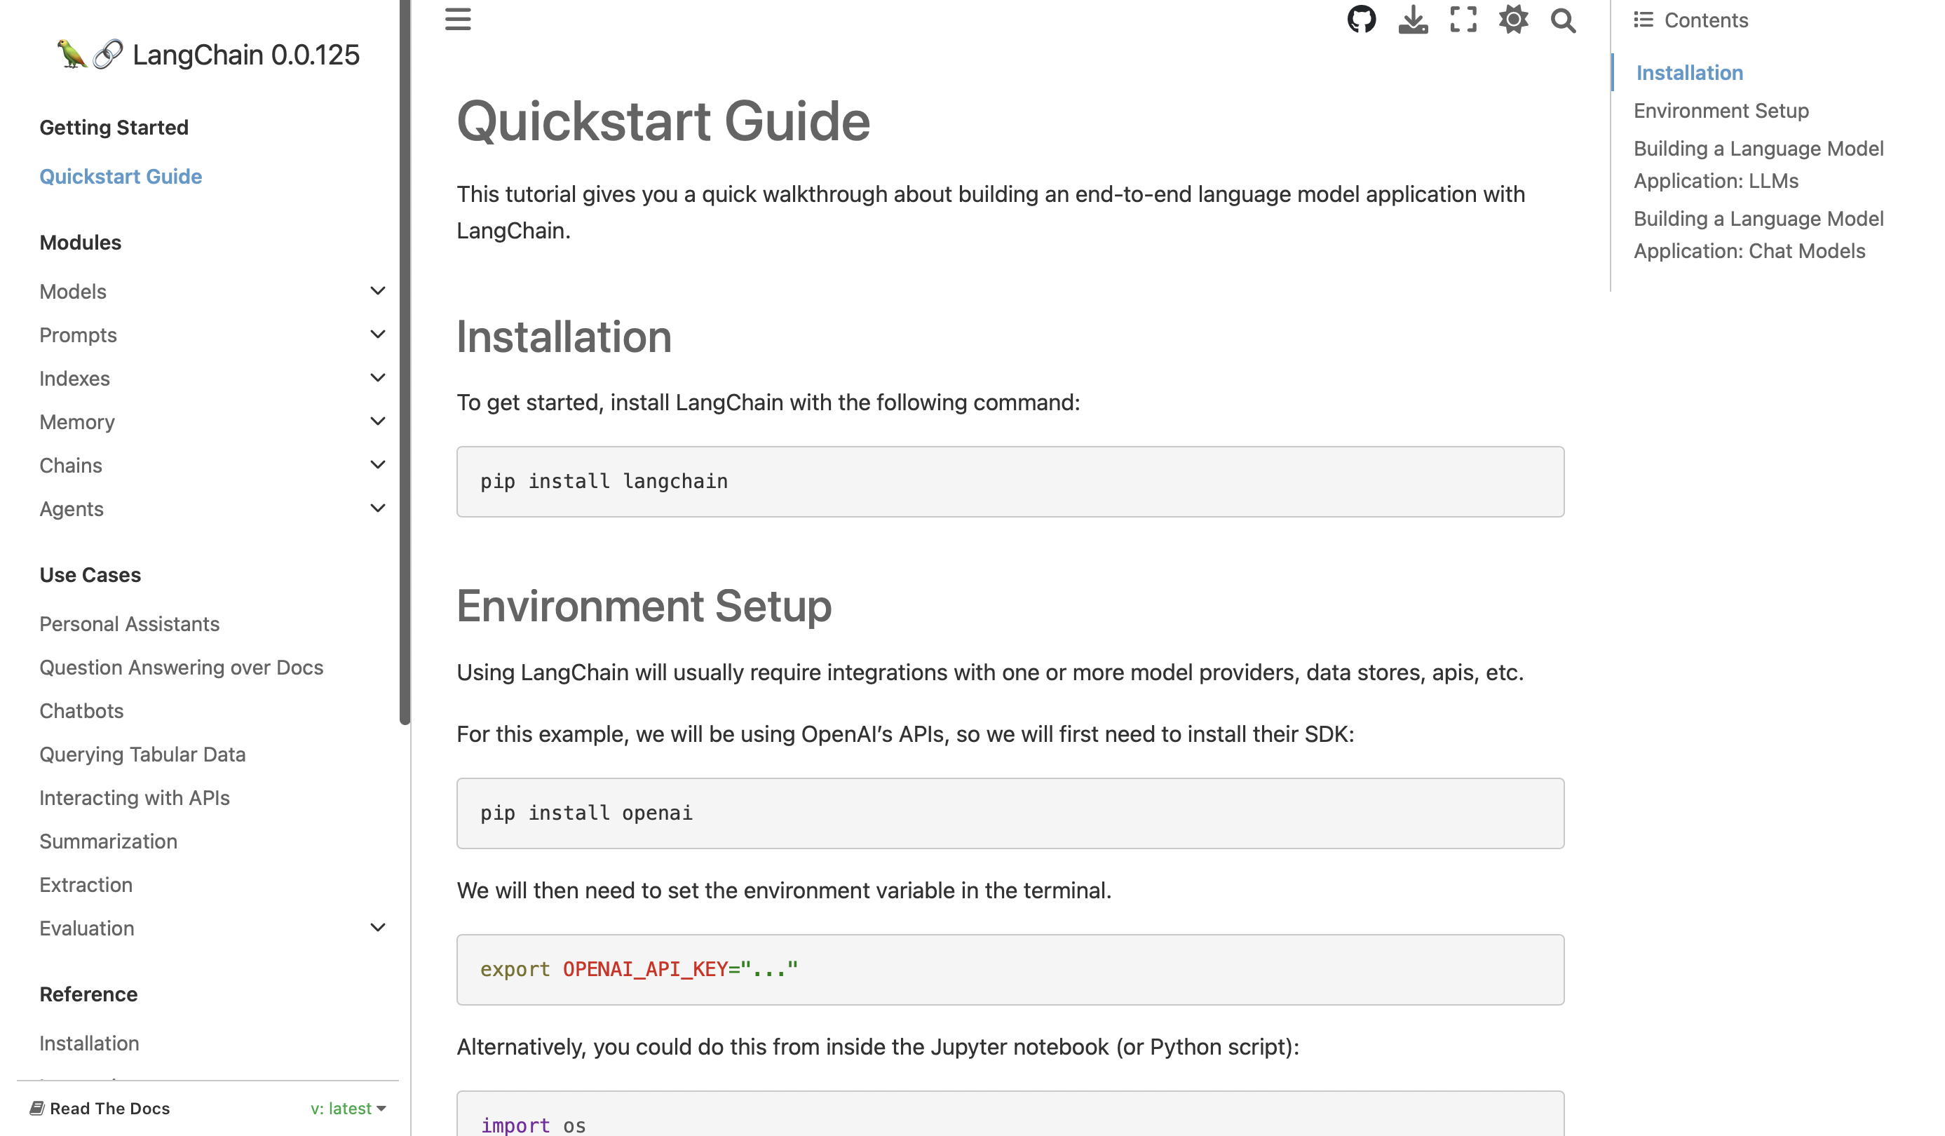Screen dimensions: 1945x1136
Task: Enter fullscreen mode via the expand icon
Action: click(1463, 20)
